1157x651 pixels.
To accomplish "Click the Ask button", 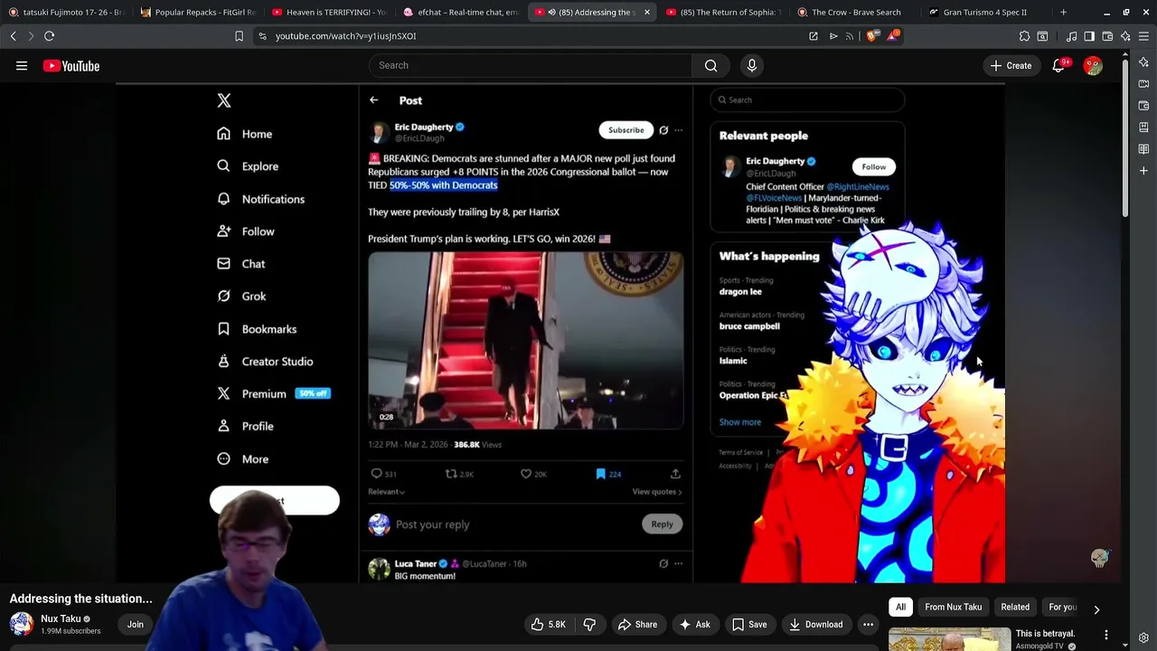I will (x=694, y=624).
